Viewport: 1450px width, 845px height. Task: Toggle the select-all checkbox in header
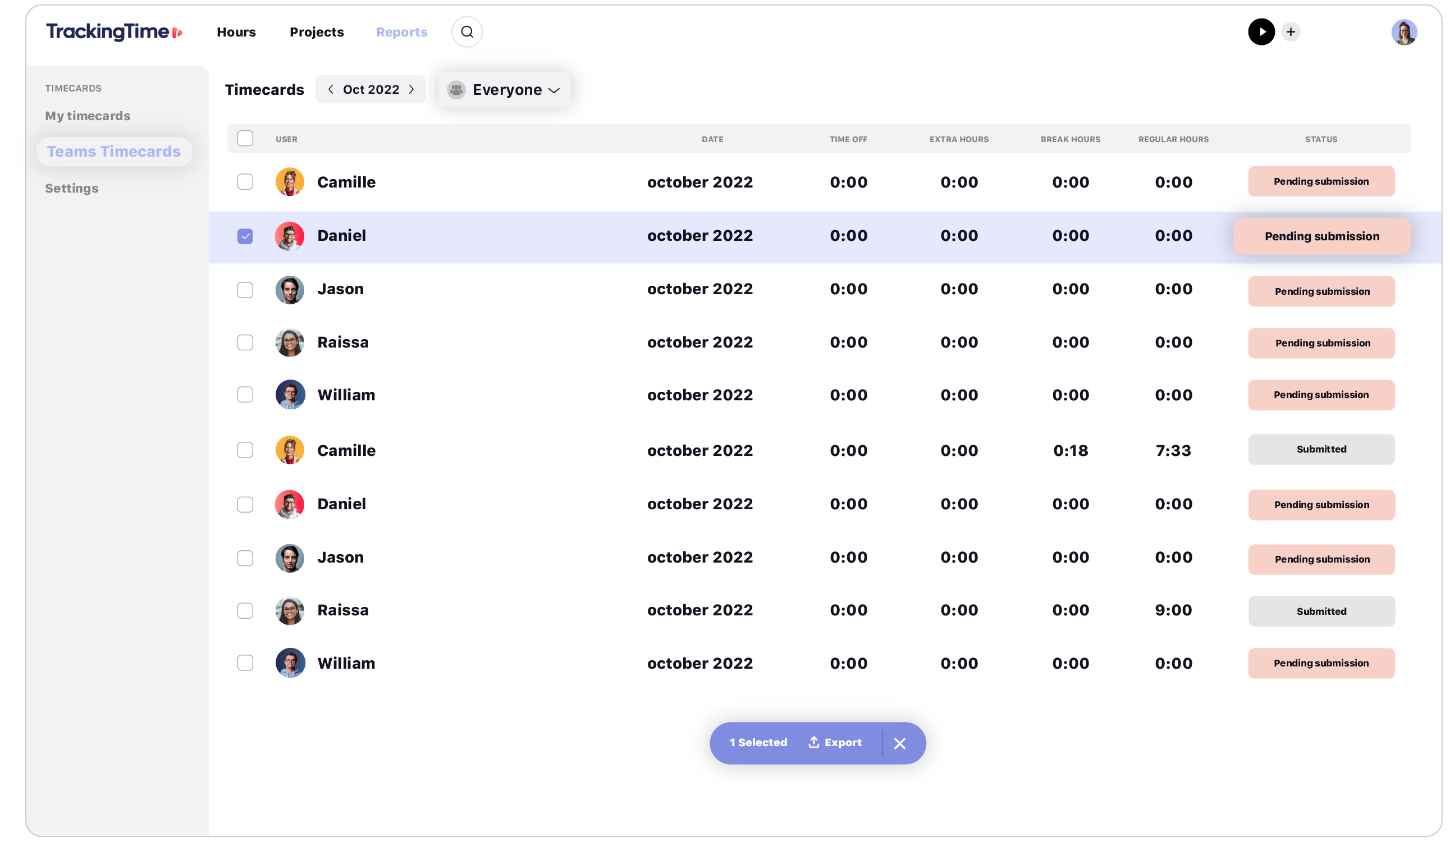(245, 138)
